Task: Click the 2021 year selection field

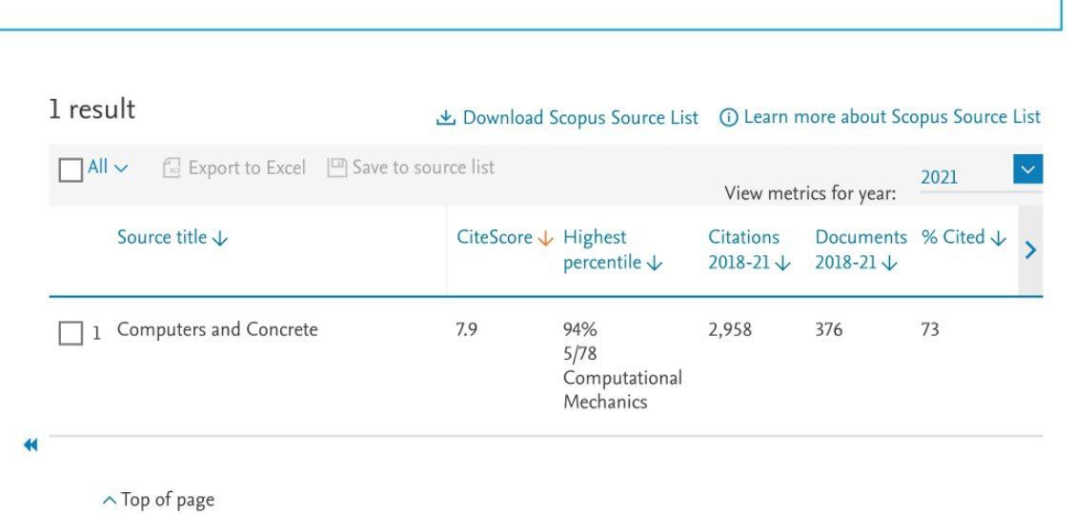Action: [963, 177]
